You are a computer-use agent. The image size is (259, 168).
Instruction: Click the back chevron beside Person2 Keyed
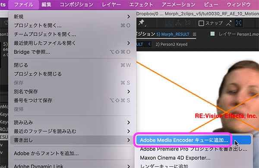(x=149, y=44)
